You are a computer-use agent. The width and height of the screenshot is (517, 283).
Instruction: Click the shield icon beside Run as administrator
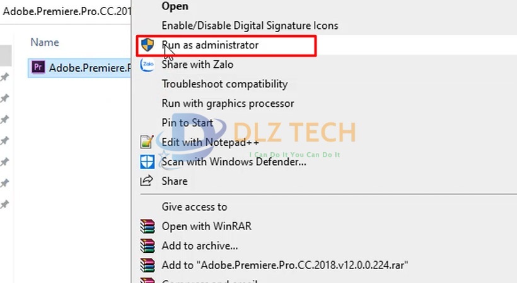pos(147,45)
